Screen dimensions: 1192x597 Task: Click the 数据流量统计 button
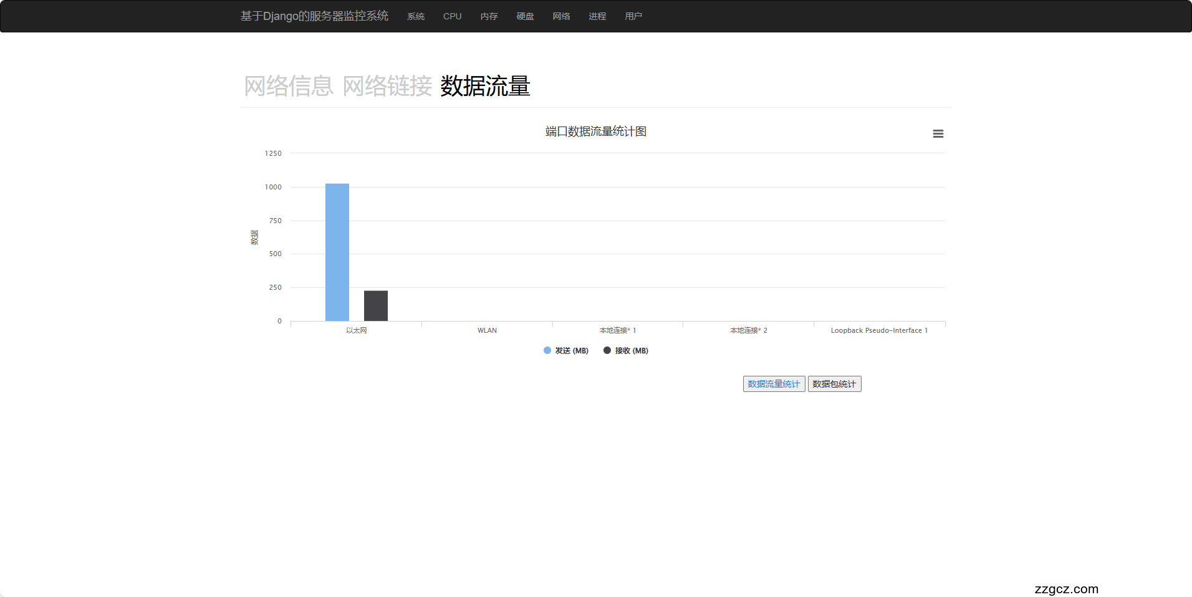coord(773,383)
